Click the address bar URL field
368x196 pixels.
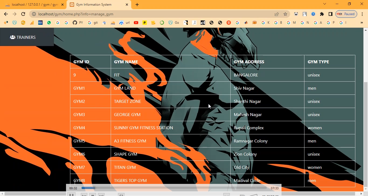tap(151, 14)
